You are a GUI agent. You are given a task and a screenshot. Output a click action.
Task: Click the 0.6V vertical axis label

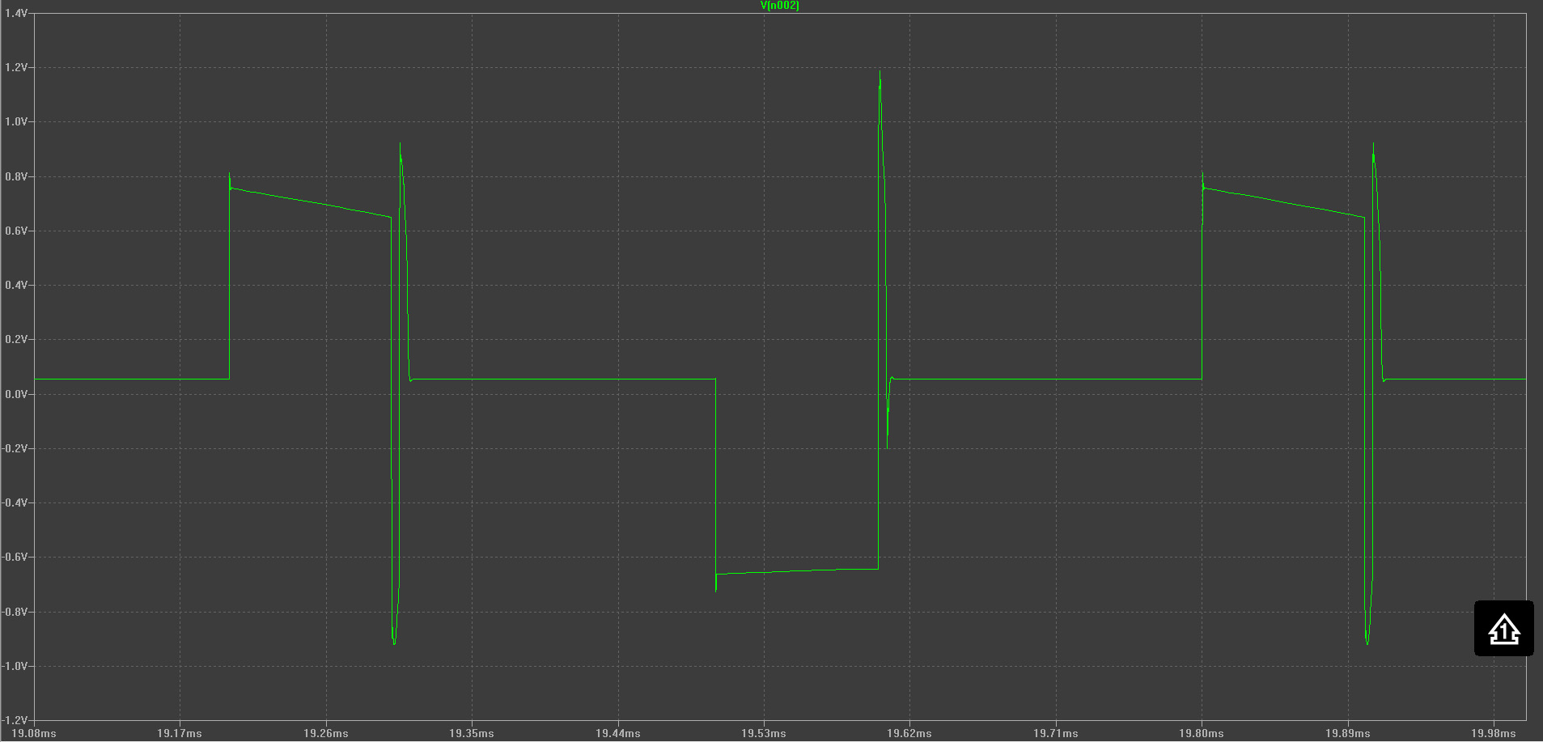click(x=16, y=231)
